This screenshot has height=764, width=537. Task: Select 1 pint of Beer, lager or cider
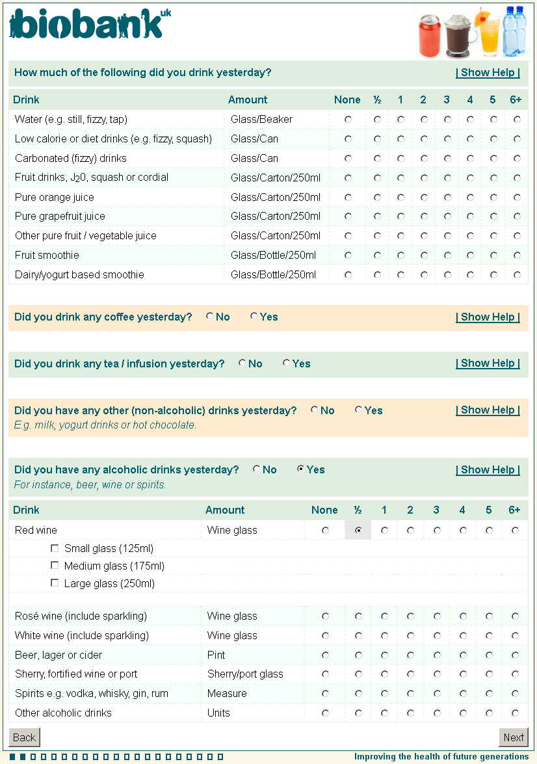coord(384,655)
